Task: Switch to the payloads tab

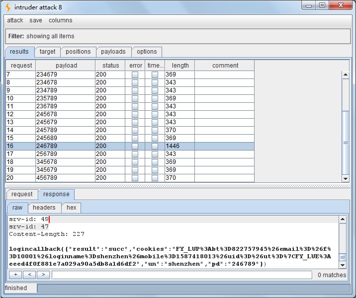Action: (x=113, y=52)
